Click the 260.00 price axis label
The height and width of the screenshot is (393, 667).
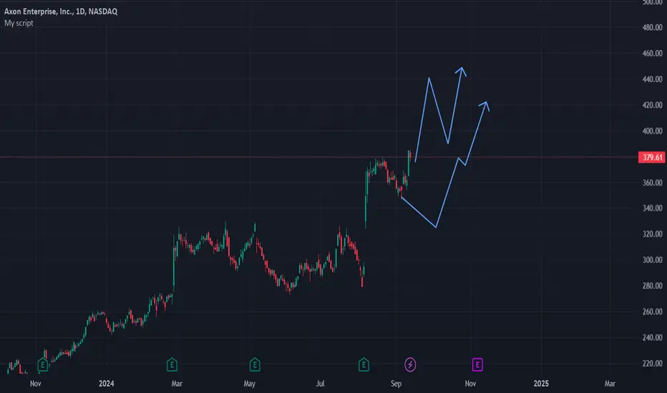[x=652, y=312]
